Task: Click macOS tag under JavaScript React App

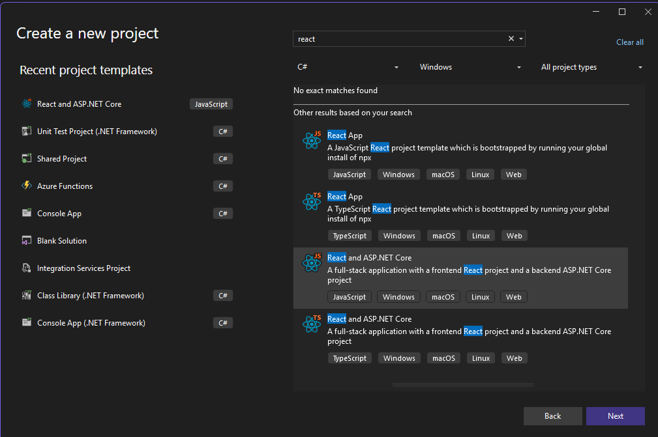Action: pyautogui.click(x=443, y=175)
